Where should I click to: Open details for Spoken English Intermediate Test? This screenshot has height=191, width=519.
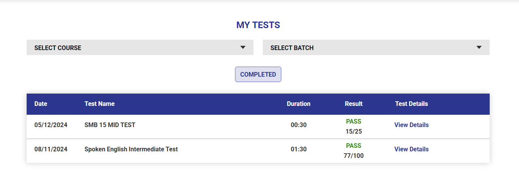pyautogui.click(x=411, y=149)
